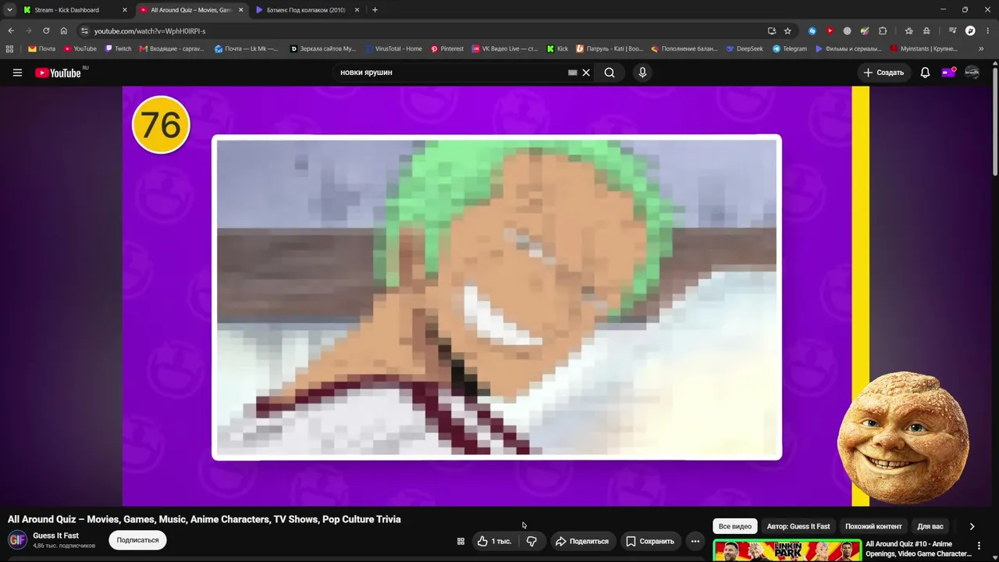
Task: Open the Почта bookmark
Action: pyautogui.click(x=41, y=48)
